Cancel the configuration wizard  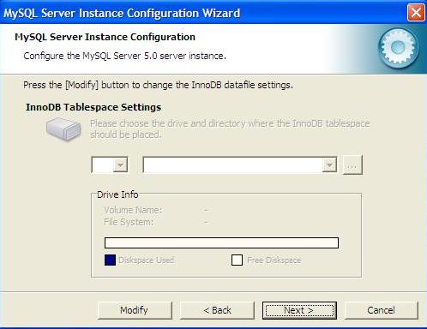(x=382, y=310)
